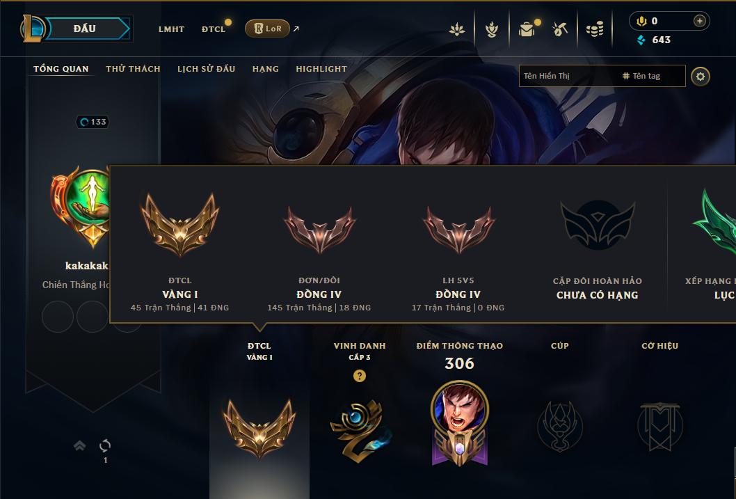The width and height of the screenshot is (736, 499).
Task: Launch LoR from the top bar
Action: pos(267,29)
